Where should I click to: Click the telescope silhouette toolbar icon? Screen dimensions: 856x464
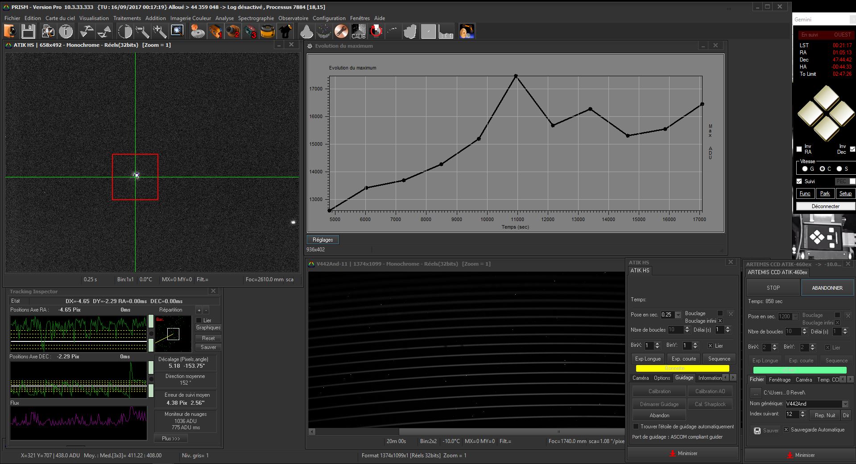tap(285, 32)
